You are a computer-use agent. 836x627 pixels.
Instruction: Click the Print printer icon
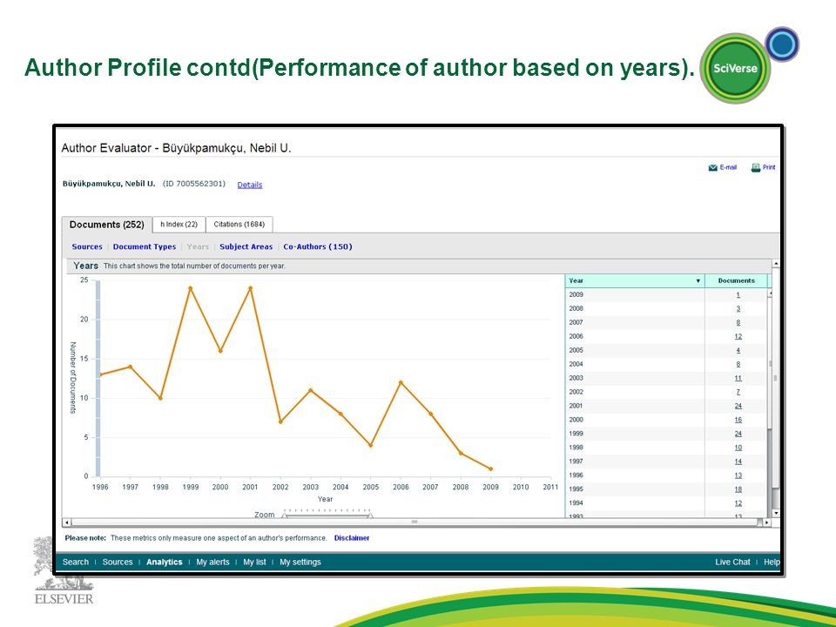pyautogui.click(x=756, y=168)
